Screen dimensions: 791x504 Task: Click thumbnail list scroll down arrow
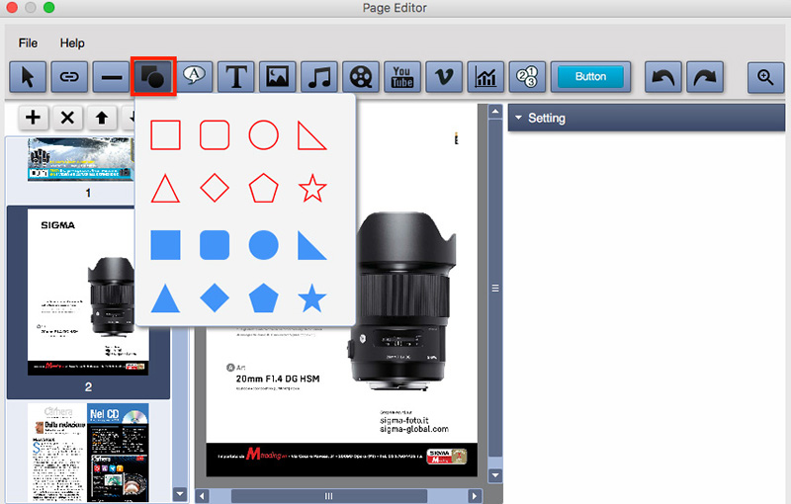[180, 494]
